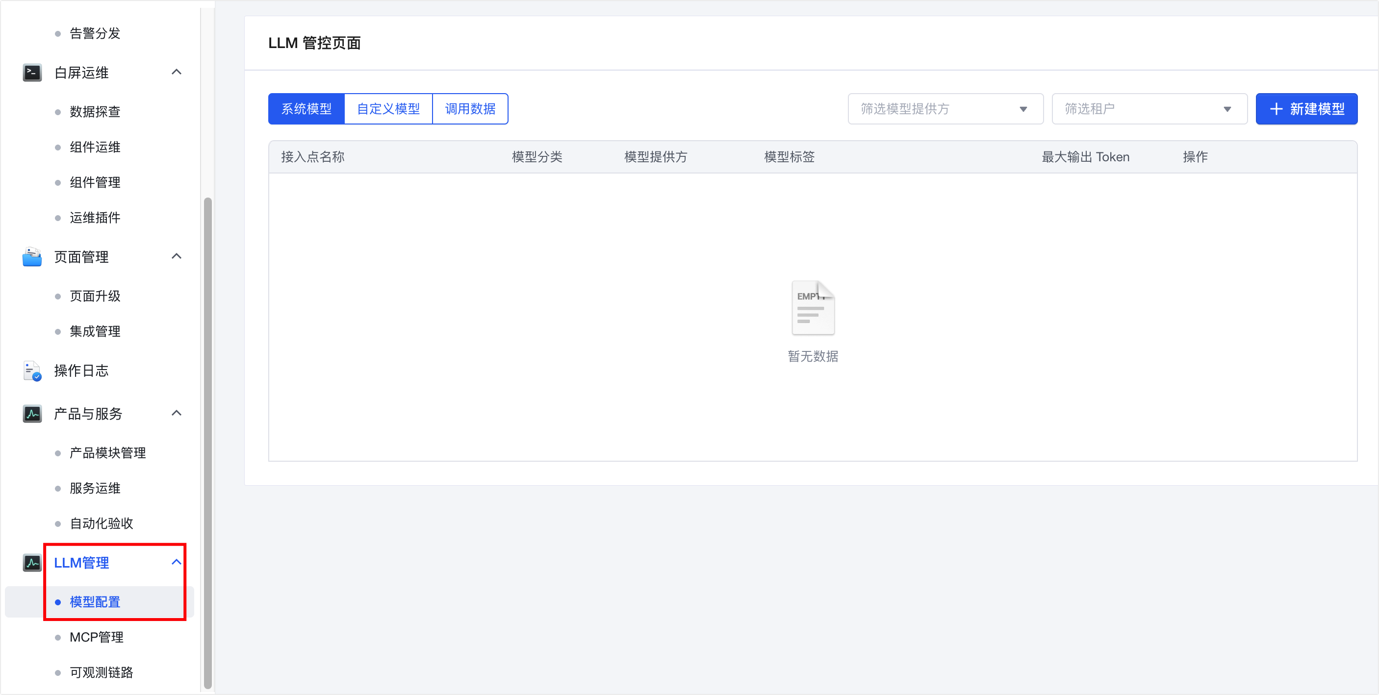Click the sidebar vertical scrollbar

tap(208, 443)
